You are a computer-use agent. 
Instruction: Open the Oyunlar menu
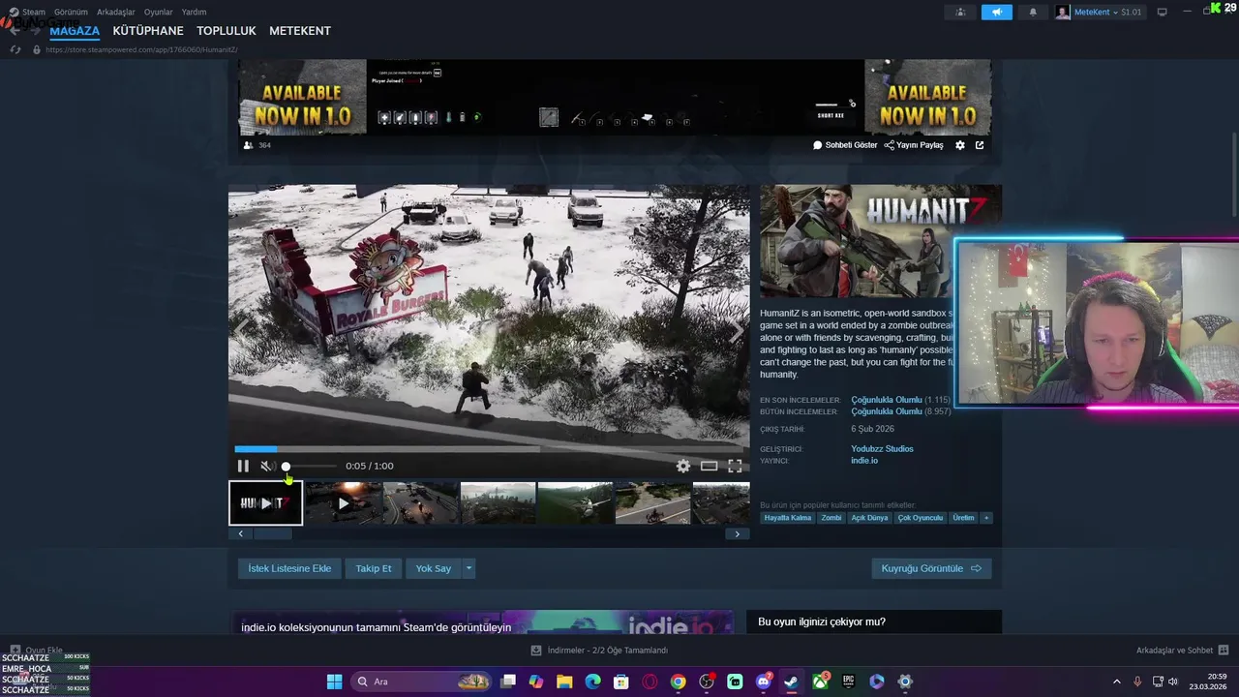click(159, 12)
